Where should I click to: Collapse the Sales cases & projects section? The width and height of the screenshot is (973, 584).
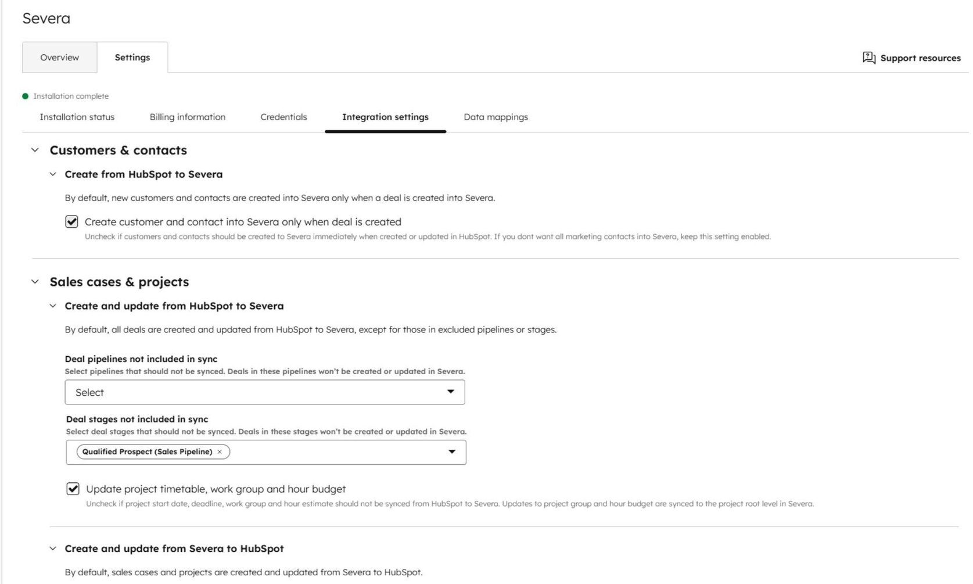point(35,282)
